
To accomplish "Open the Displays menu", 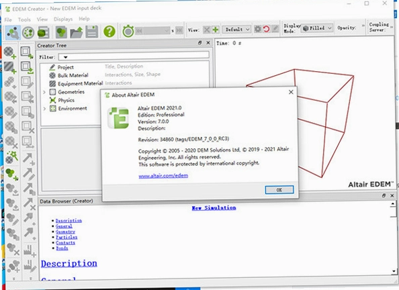I will coord(63,19).
